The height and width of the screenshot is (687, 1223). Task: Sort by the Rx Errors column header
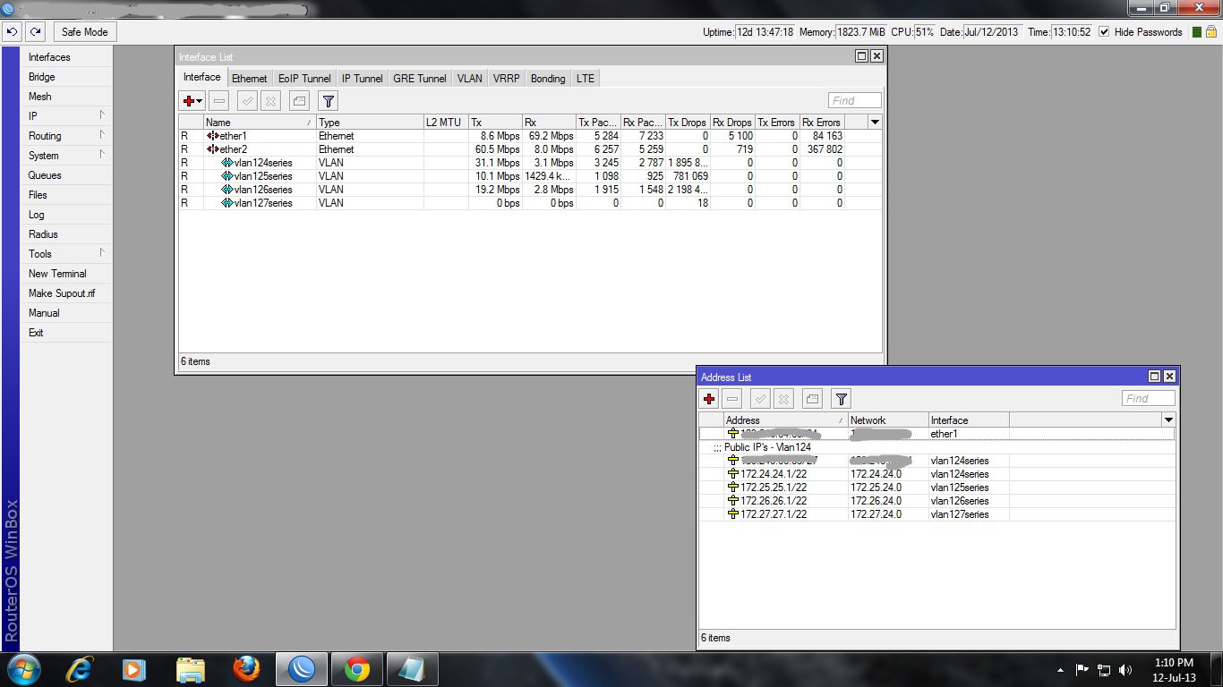[x=822, y=123]
